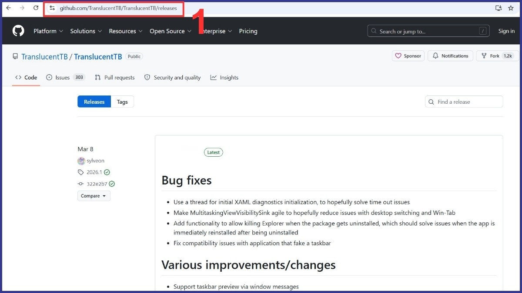Click verified check next to 2026.1 tag
The height and width of the screenshot is (293, 522).
107,172
